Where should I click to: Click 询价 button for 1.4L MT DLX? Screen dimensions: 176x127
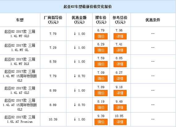(101, 64)
